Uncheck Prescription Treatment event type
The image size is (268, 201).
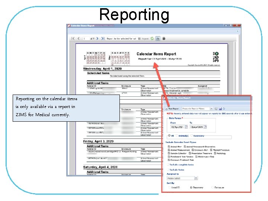(190, 153)
